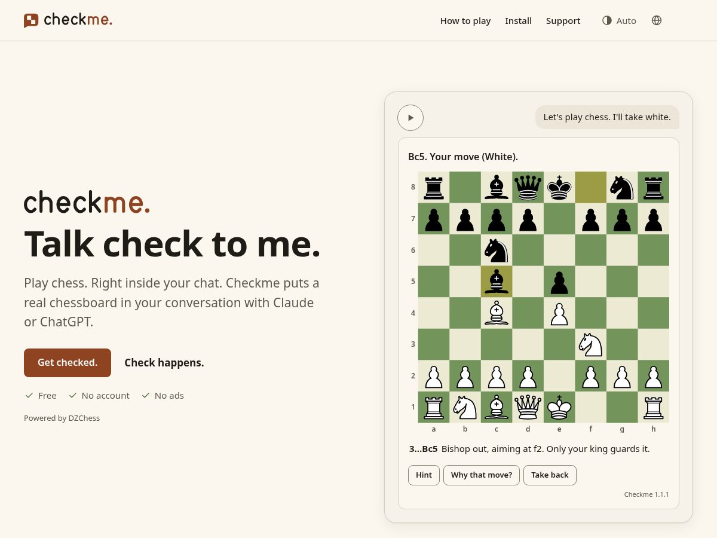Select the white pawn on e4
Image resolution: width=717 pixels, height=538 pixels.
click(559, 313)
